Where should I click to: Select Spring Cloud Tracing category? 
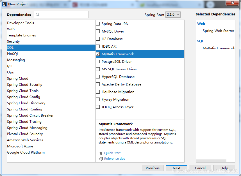51,121
